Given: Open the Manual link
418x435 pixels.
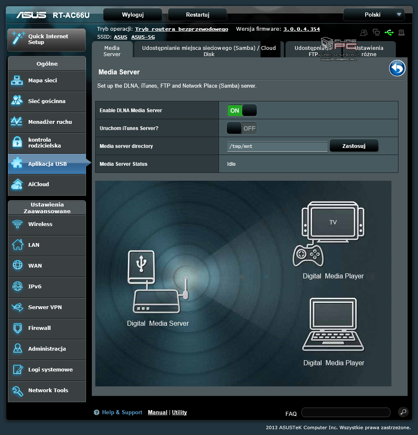Looking at the screenshot, I should click(x=157, y=413).
